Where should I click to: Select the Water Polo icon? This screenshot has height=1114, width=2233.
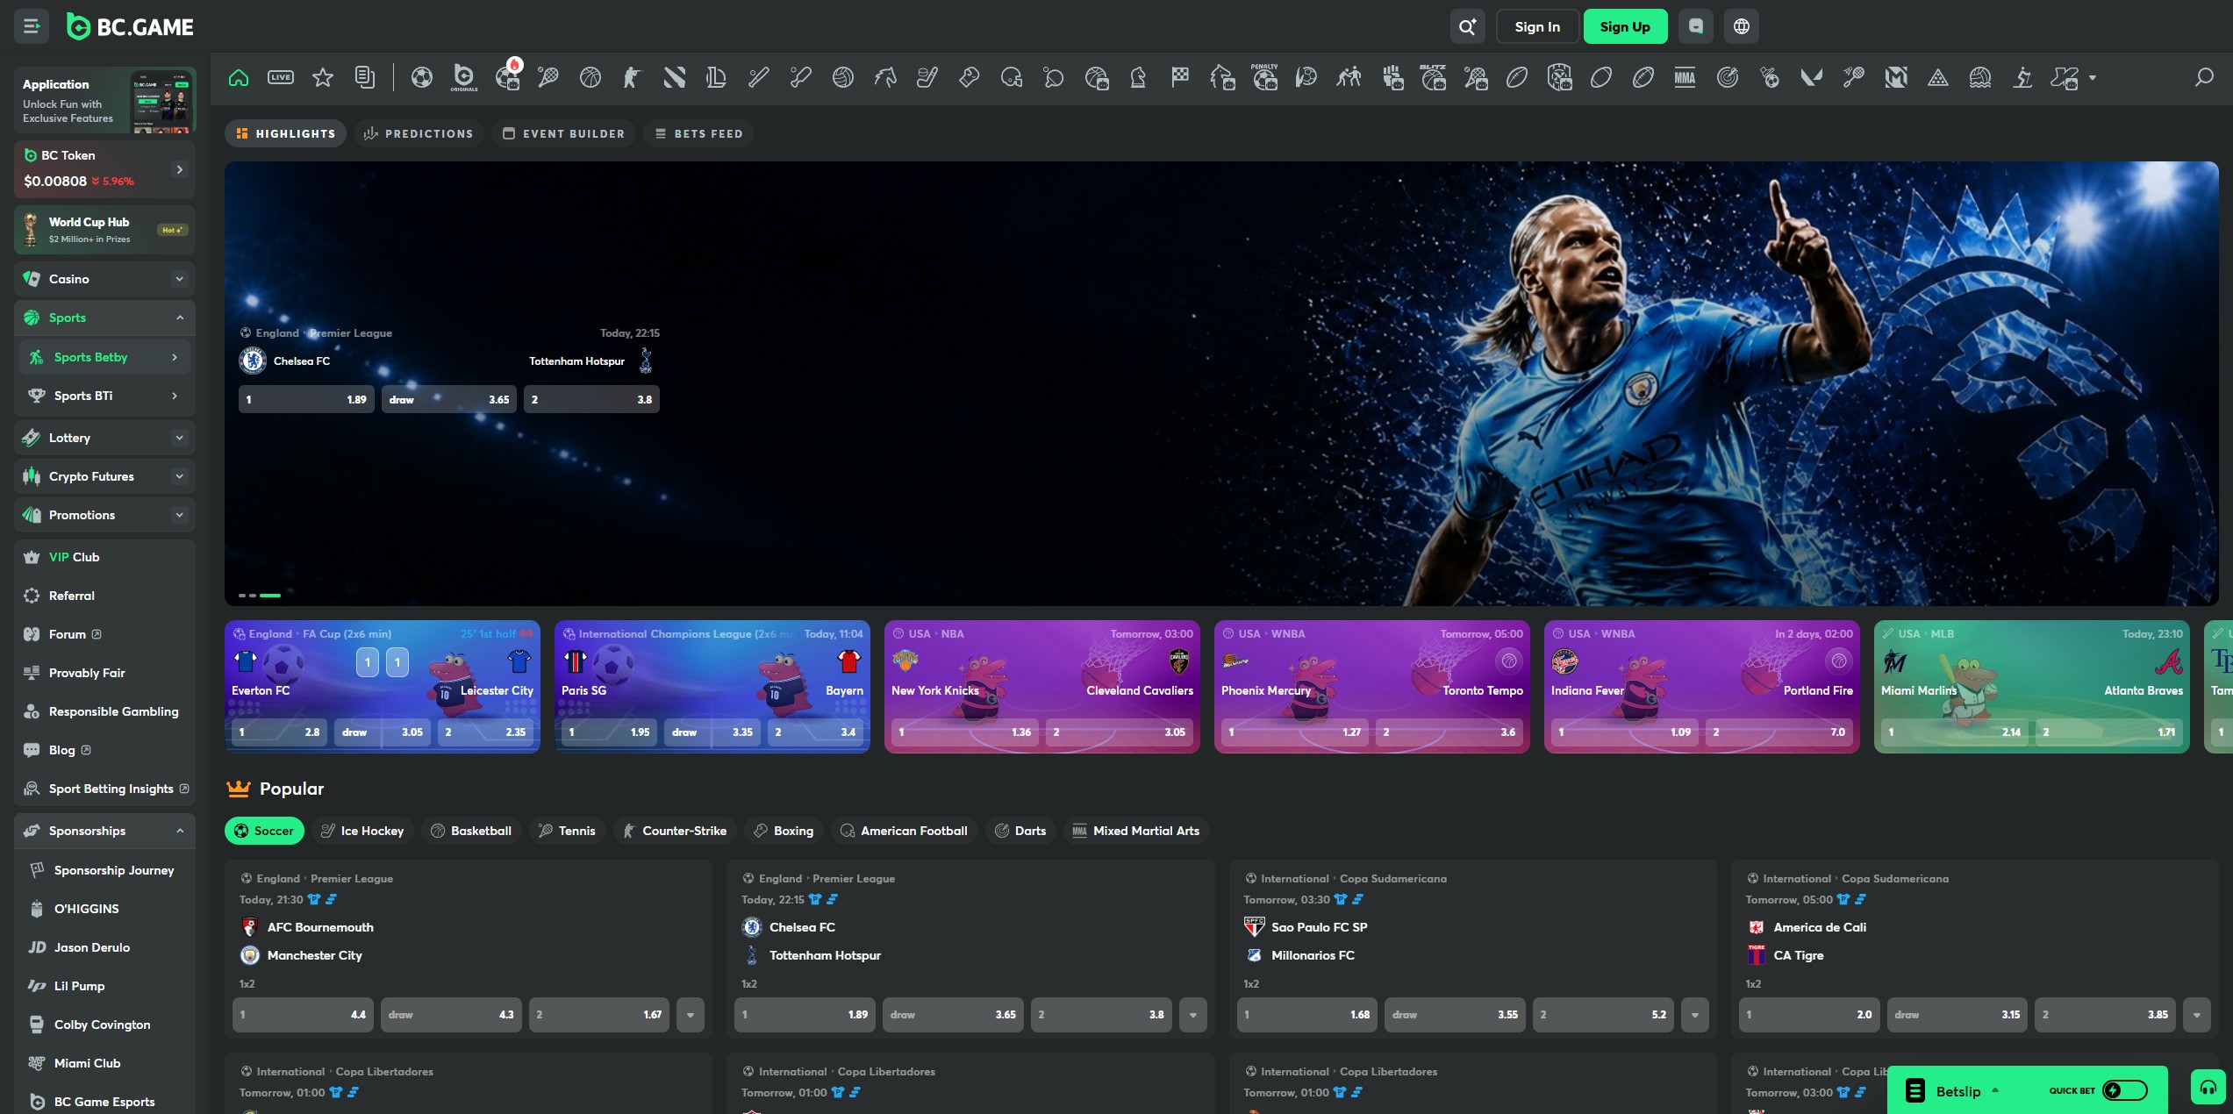tap(1980, 77)
